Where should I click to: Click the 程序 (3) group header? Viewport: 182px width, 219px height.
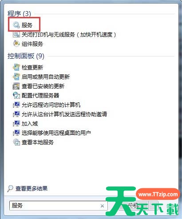coord(19,14)
